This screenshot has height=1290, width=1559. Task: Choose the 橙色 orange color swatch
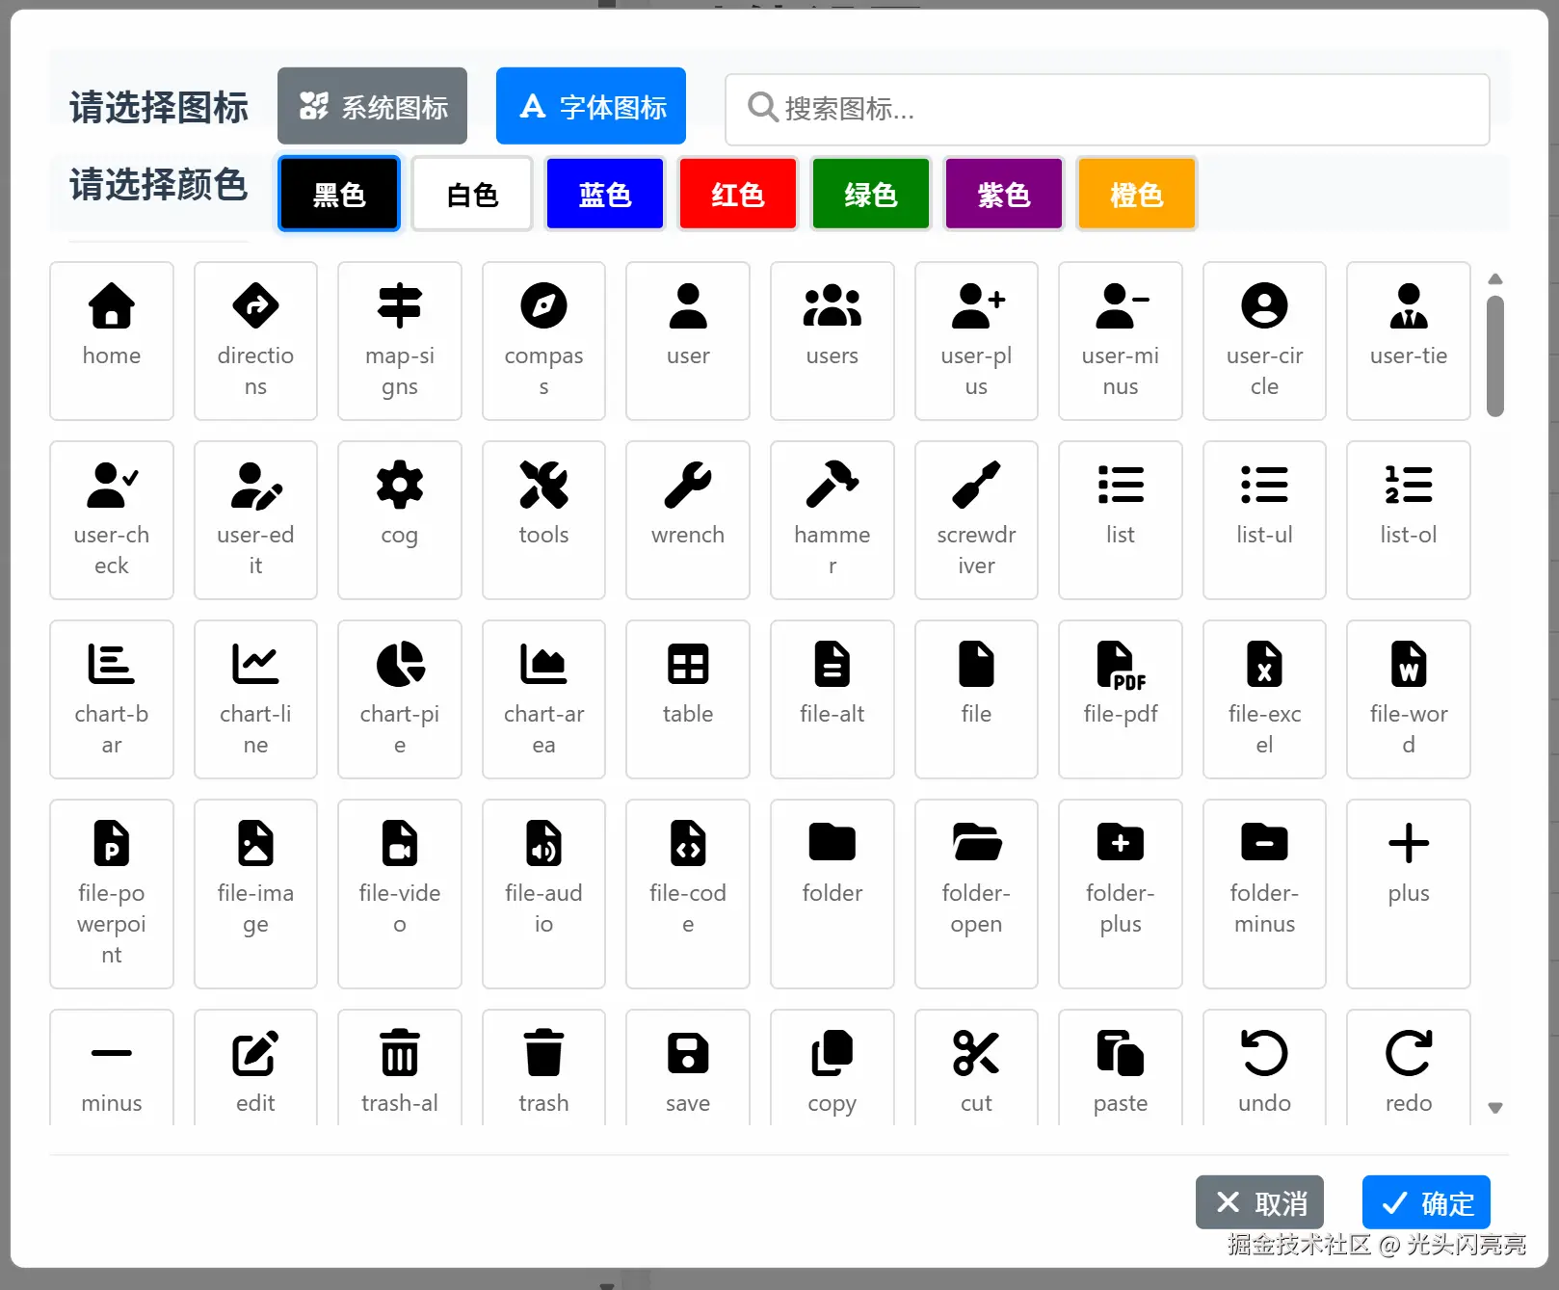click(1137, 194)
